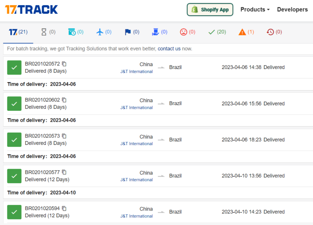Open the Shopify App button
This screenshot has width=313, height=225.
pyautogui.click(x=210, y=9)
